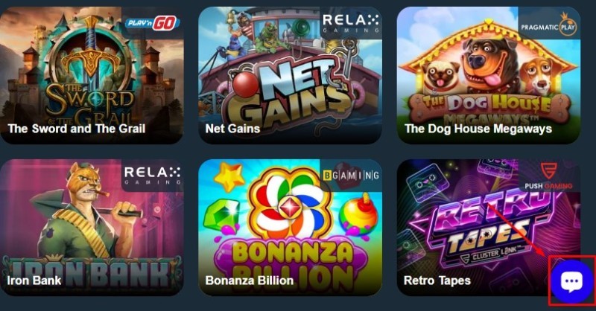Click the Play'n GO provider logo
Image resolution: width=596 pixels, height=311 pixels.
(x=152, y=24)
